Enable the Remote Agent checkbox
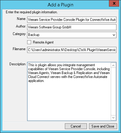Screen dimensions: 121x133 (29, 42)
